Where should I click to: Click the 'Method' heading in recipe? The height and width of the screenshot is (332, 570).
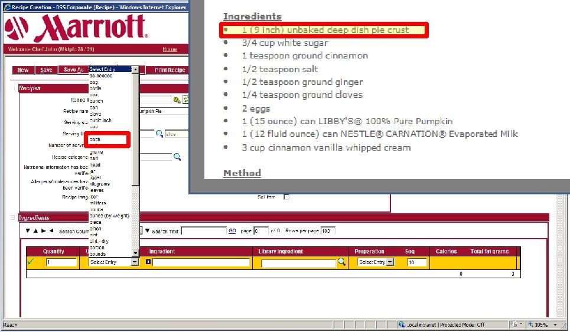pos(242,172)
